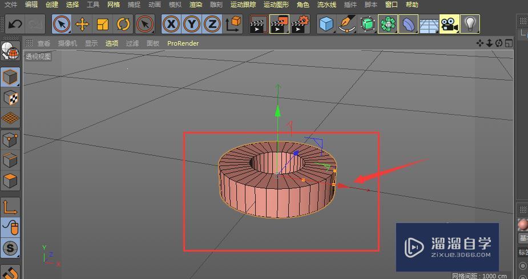
Task: Open the Floor environment icon
Action: point(429,24)
